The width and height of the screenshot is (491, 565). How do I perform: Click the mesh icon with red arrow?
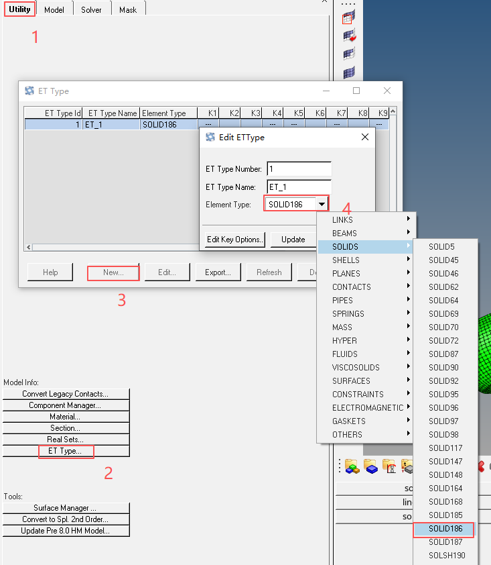coord(349,36)
